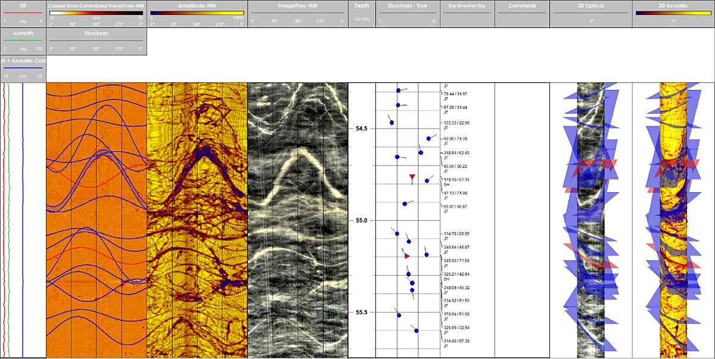Click the 55.0 depth label
The height and width of the screenshot is (359, 715).
pos(361,221)
